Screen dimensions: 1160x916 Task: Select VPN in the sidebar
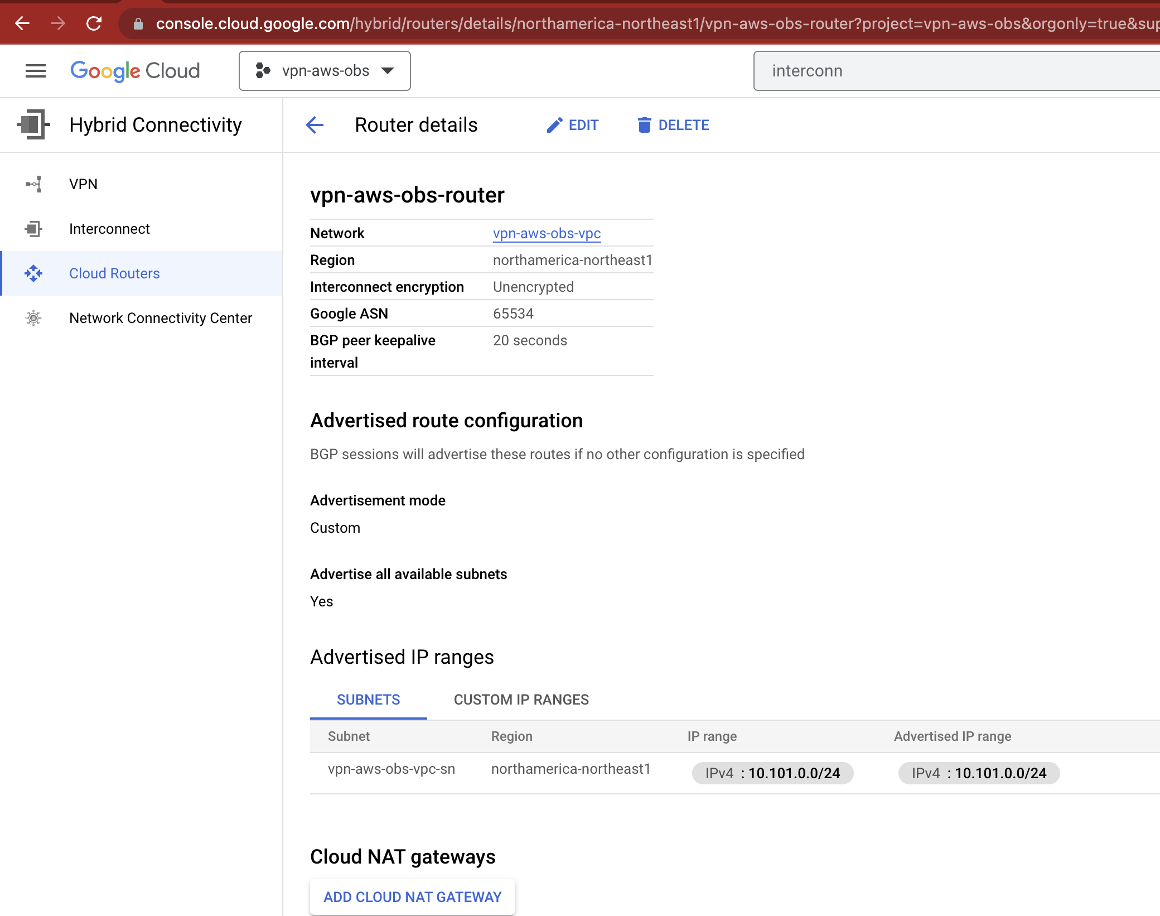[x=83, y=184]
